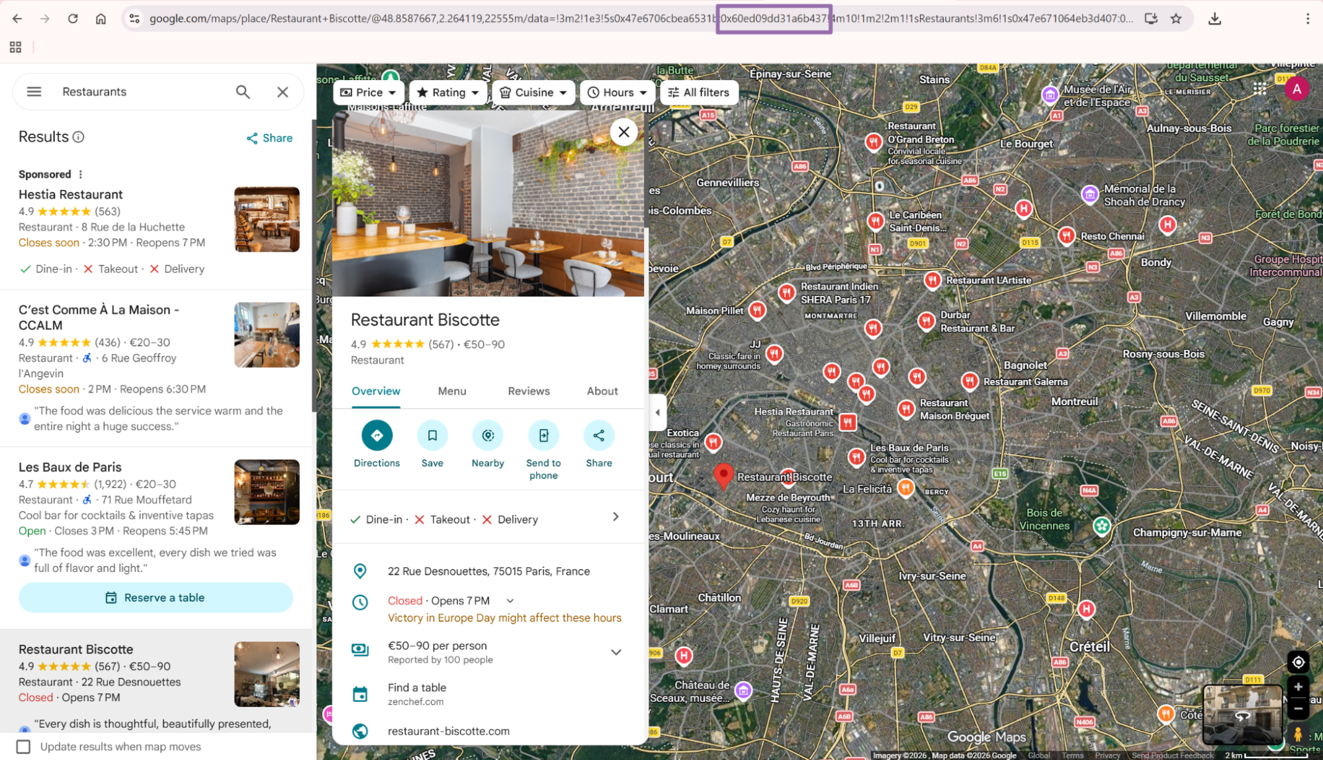Switch to the Reviews tab
Viewport: 1323px width, 760px height.
(529, 391)
